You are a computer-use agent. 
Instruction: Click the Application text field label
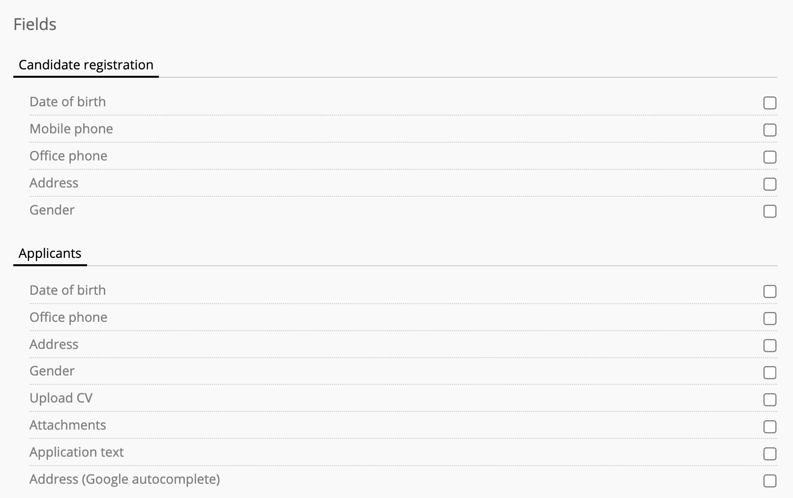(x=77, y=452)
